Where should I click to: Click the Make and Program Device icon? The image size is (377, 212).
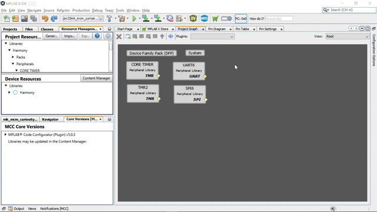click(x=145, y=18)
